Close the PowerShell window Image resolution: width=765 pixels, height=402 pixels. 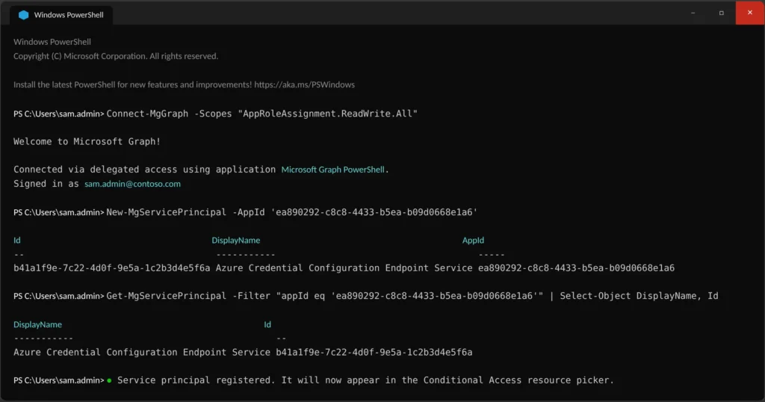click(x=750, y=13)
